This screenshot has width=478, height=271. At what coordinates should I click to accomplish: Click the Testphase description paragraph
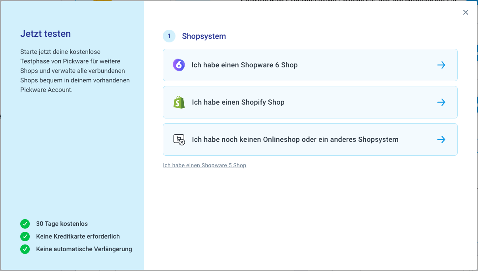75,71
